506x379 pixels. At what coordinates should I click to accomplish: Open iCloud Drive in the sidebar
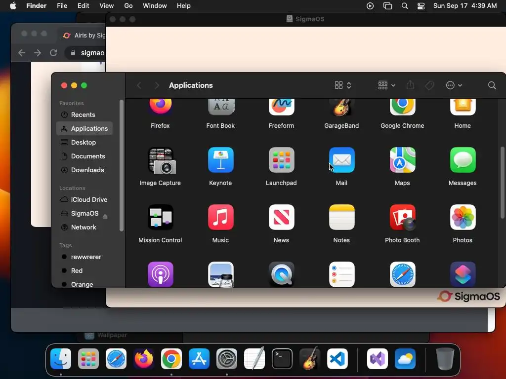84,200
